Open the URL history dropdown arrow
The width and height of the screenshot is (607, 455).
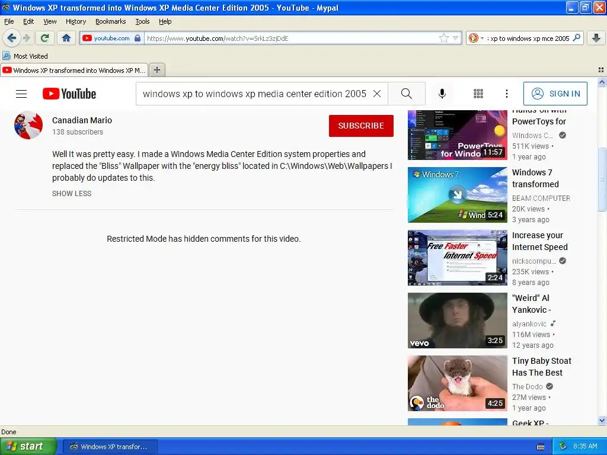(x=456, y=38)
